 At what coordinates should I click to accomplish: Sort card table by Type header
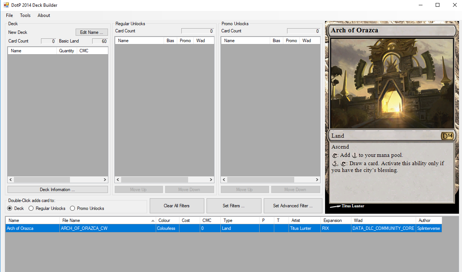(x=240, y=220)
